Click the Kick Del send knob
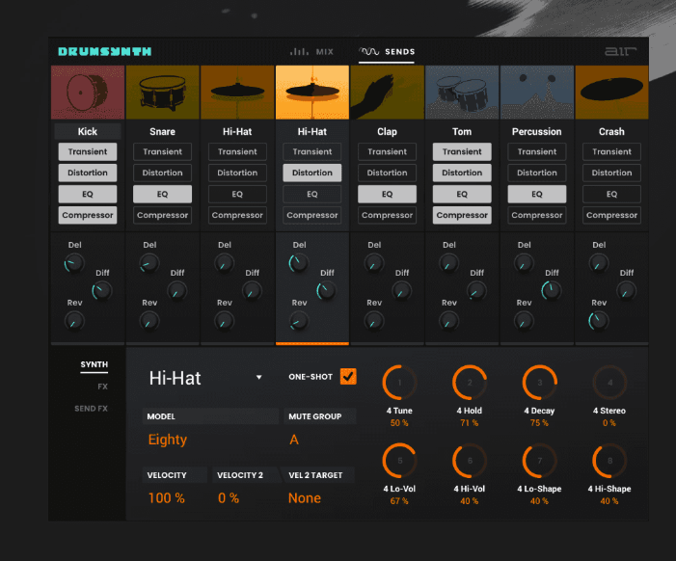The image size is (676, 561). [74, 263]
